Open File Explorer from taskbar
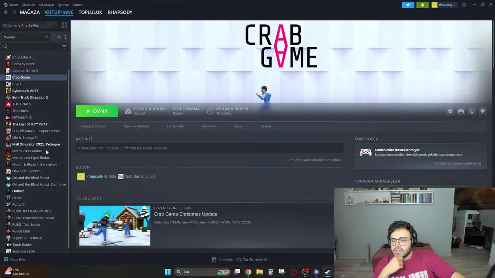Viewport: 495px width, 278px height. tap(259, 272)
